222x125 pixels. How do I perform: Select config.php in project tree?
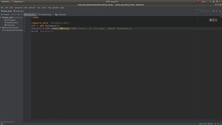pos(10,20)
